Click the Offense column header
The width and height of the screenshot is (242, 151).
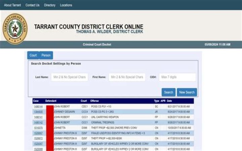click(x=94, y=101)
